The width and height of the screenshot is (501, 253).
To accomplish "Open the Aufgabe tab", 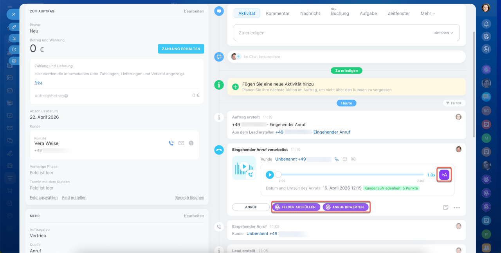I will [368, 13].
